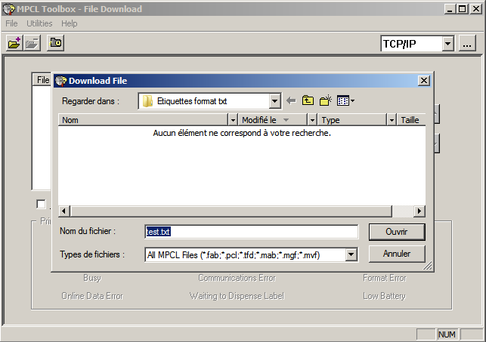The image size is (486, 342).
Task: Click the folder icon beside Etiquettes format txt
Action: coord(148,101)
